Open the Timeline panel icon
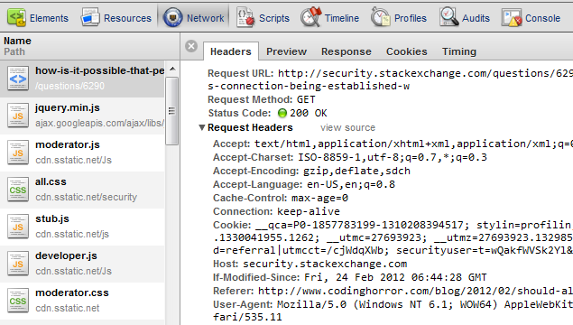Image resolution: width=573 pixels, height=325 pixels. pyautogui.click(x=311, y=17)
